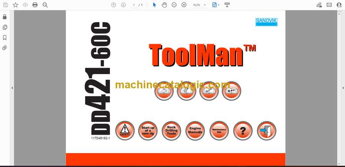Zoom out with the minus button
345x167 pixels.
pyautogui.click(x=174, y=5)
